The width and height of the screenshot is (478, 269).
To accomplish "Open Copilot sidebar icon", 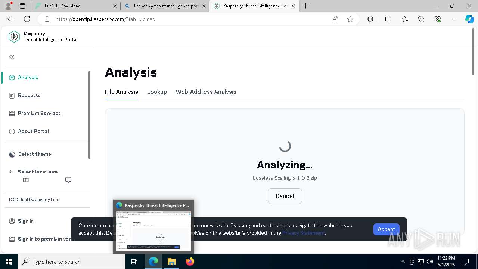I will (470, 19).
